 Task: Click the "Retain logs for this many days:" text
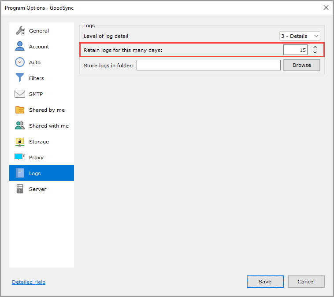[x=123, y=50]
